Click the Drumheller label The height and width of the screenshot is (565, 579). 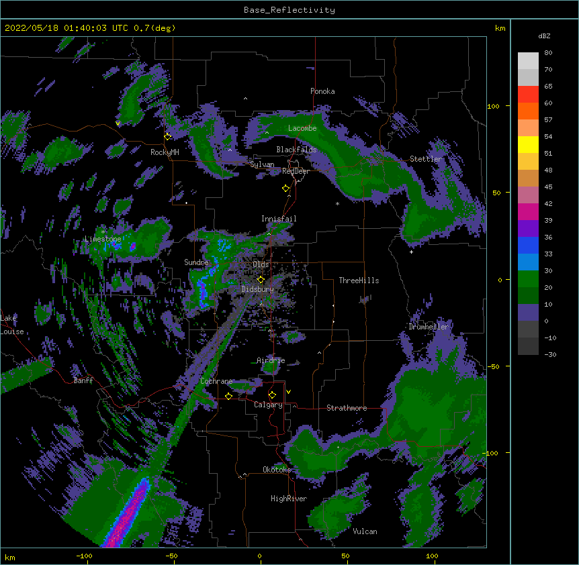[429, 327]
